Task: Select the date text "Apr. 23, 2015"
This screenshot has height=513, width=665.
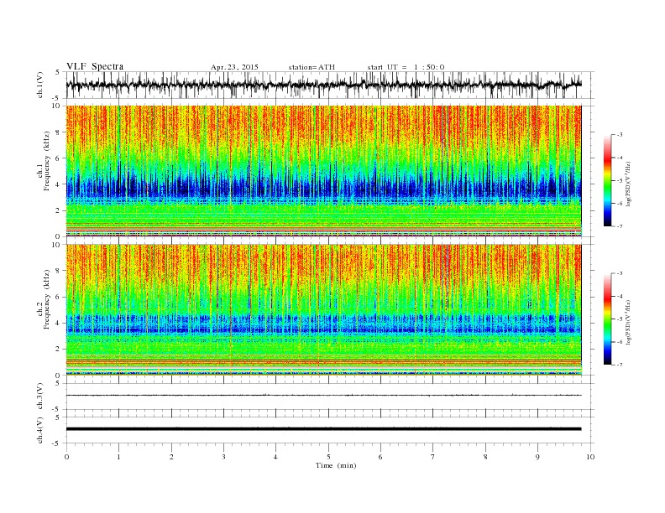Action: pos(234,67)
